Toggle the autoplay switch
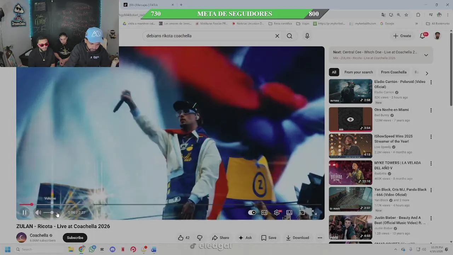 (252, 212)
